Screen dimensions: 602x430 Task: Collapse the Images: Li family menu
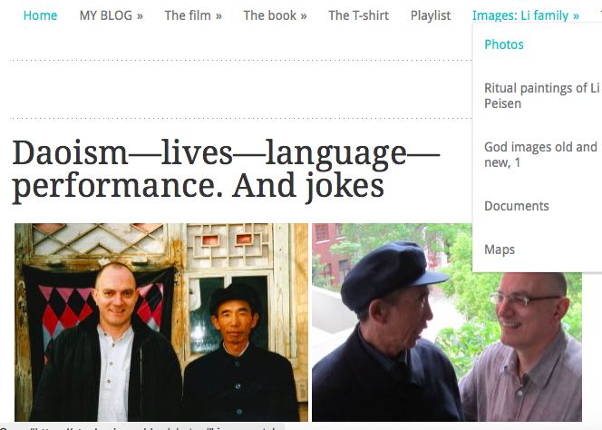[525, 15]
